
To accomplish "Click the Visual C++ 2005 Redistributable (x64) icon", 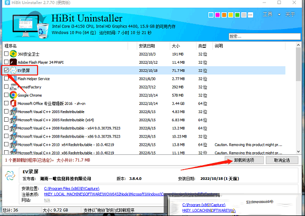I will tap(13, 120).
